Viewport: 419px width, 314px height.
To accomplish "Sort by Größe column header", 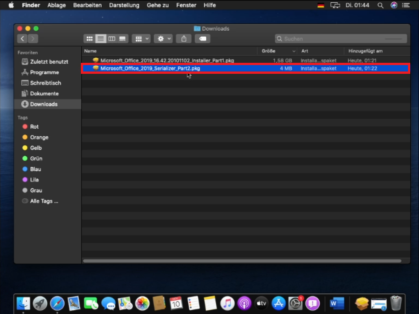I will tap(276, 51).
